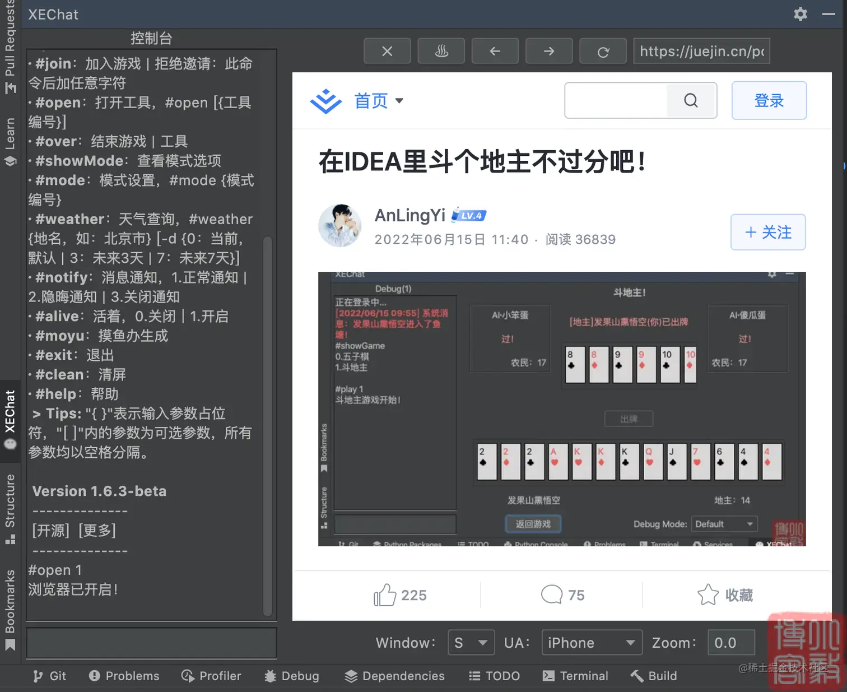Click the XEChat message input box
Screen dimensions: 847x692
coord(152,643)
